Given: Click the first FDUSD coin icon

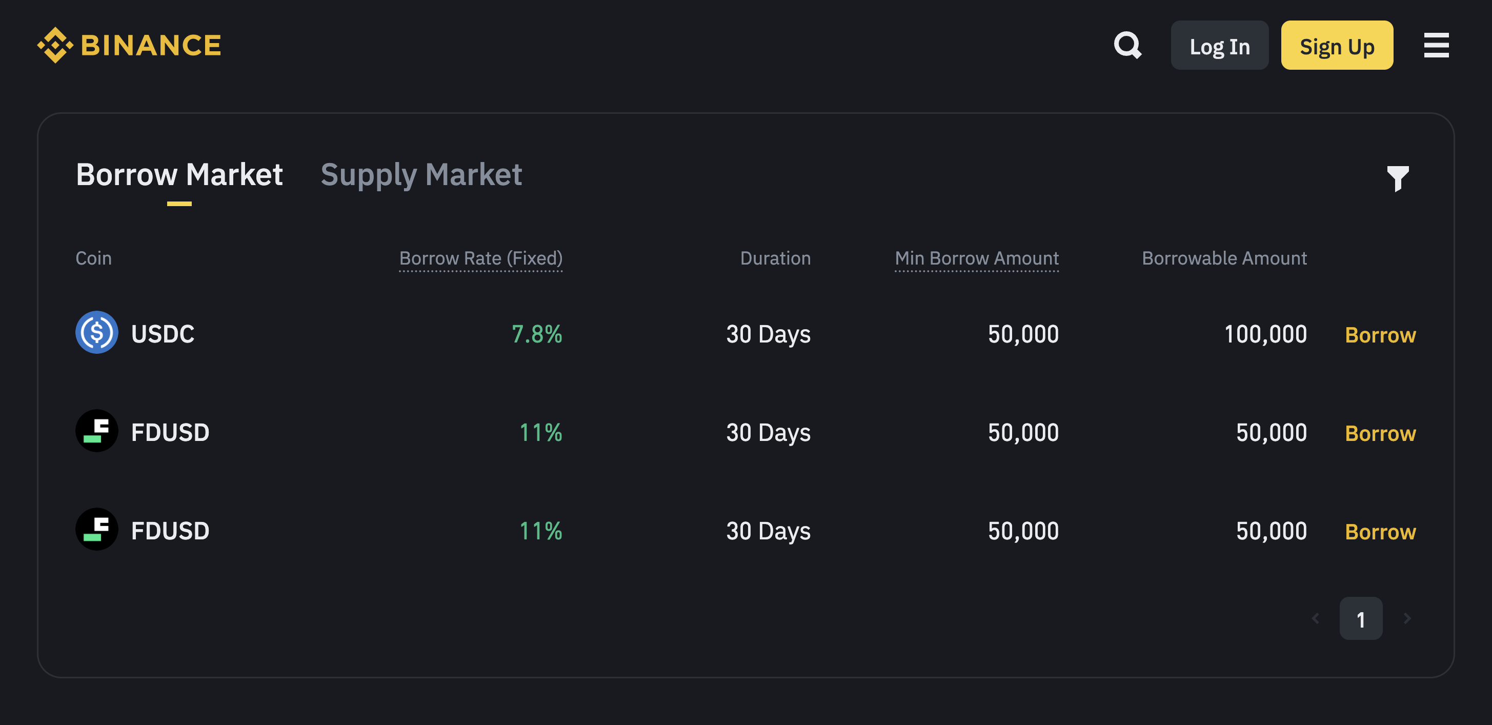Looking at the screenshot, I should point(96,431).
